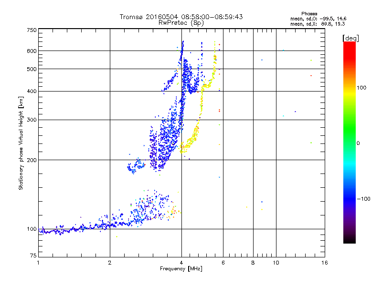Screen dimensions: 382x286
Task: Click the 'RwPretec (8p)' subtitle
Action: [181, 23]
